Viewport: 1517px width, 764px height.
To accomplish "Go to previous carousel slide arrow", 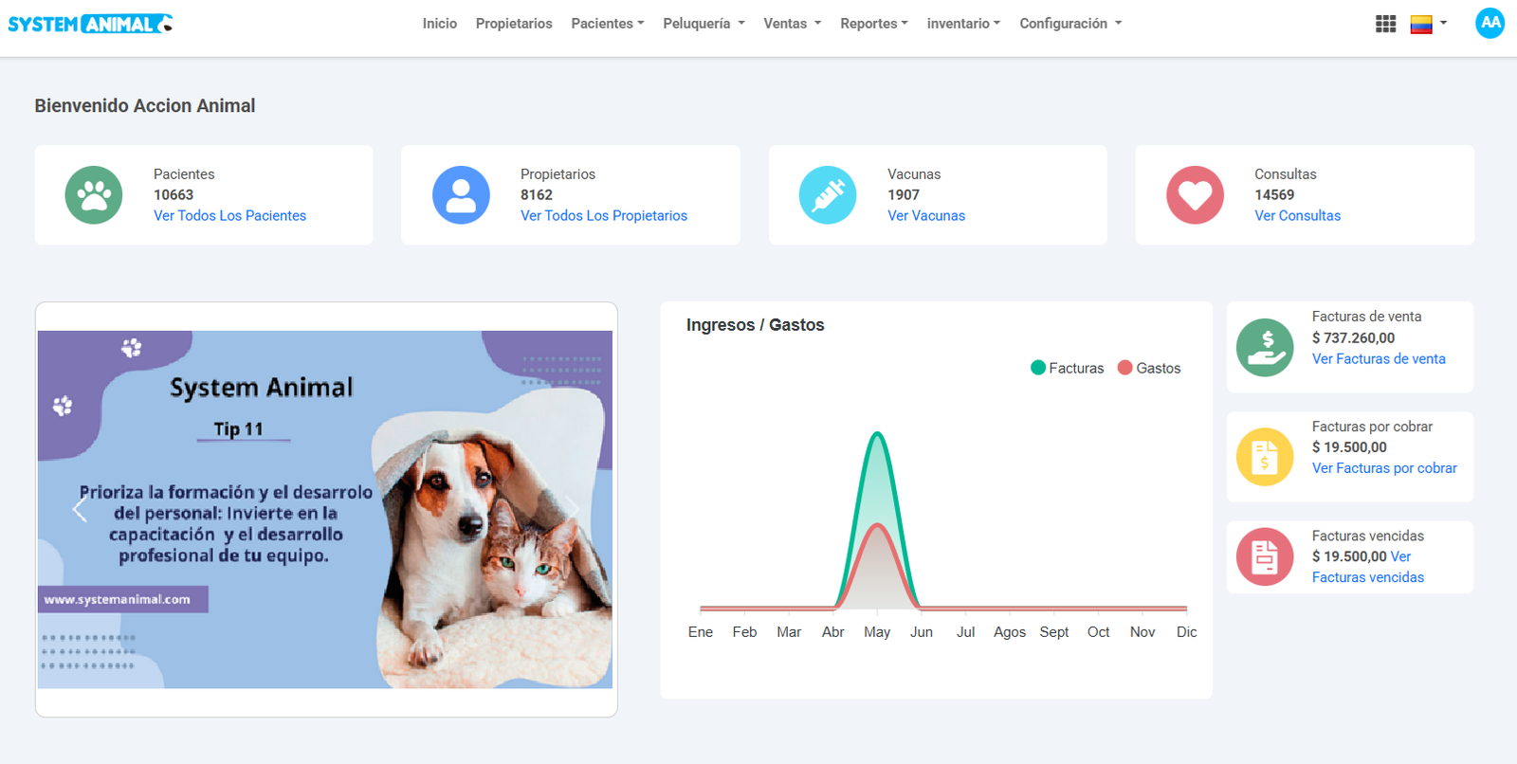I will 80,509.
